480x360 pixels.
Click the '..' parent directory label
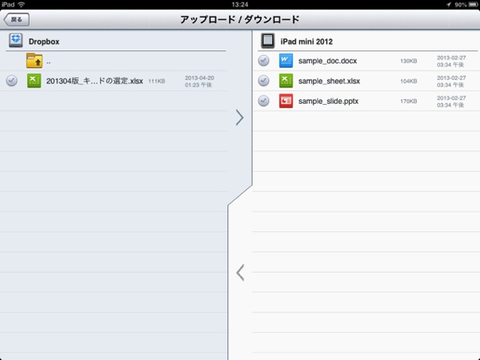click(48, 62)
